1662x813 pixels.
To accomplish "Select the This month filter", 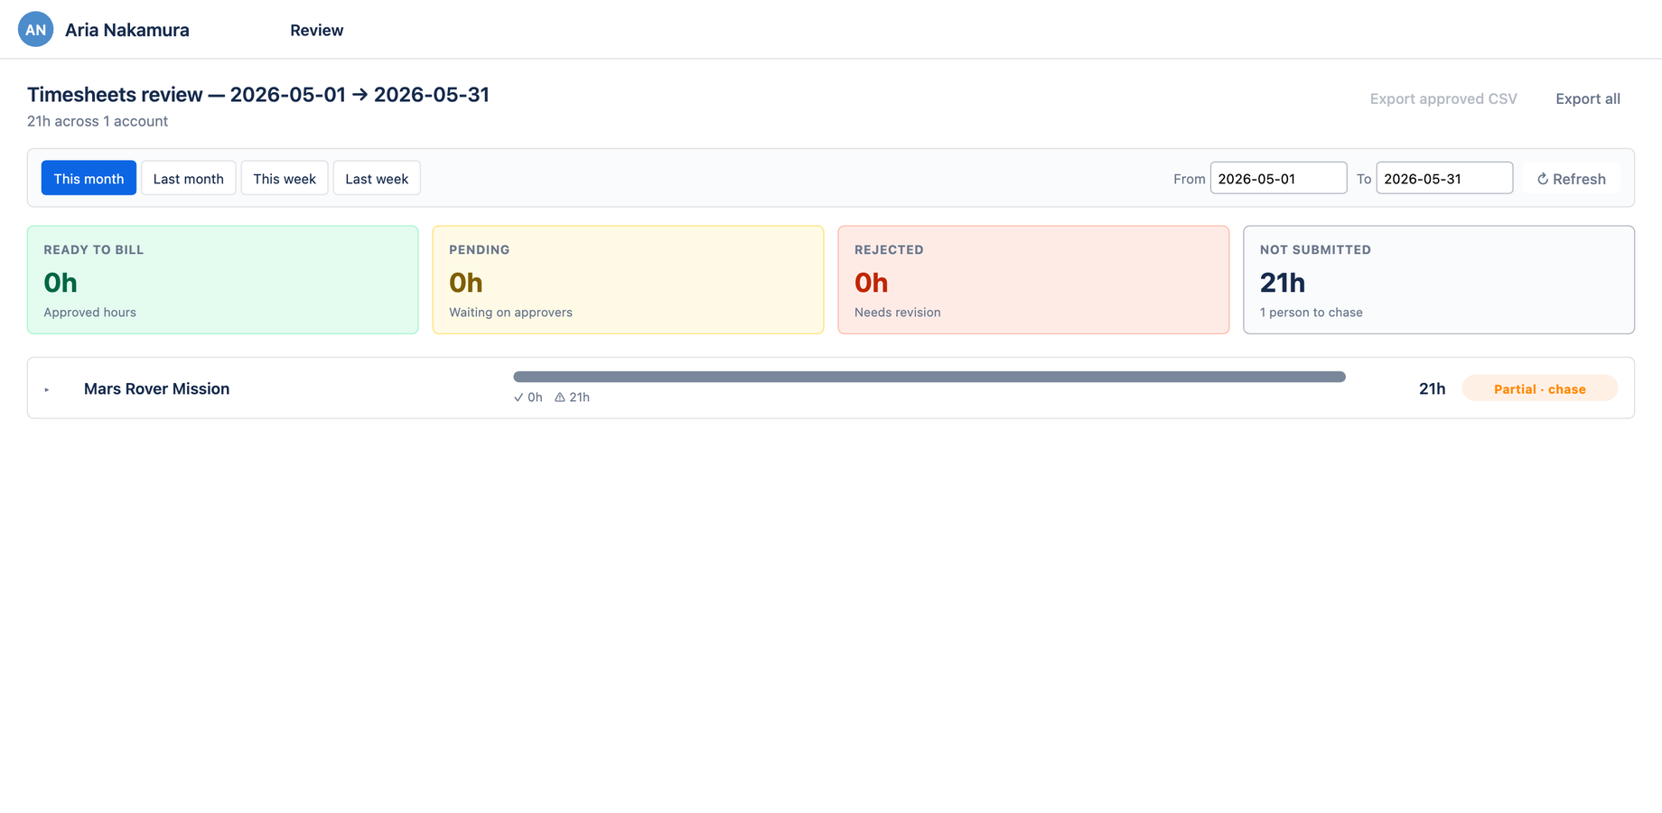I will click(x=89, y=178).
